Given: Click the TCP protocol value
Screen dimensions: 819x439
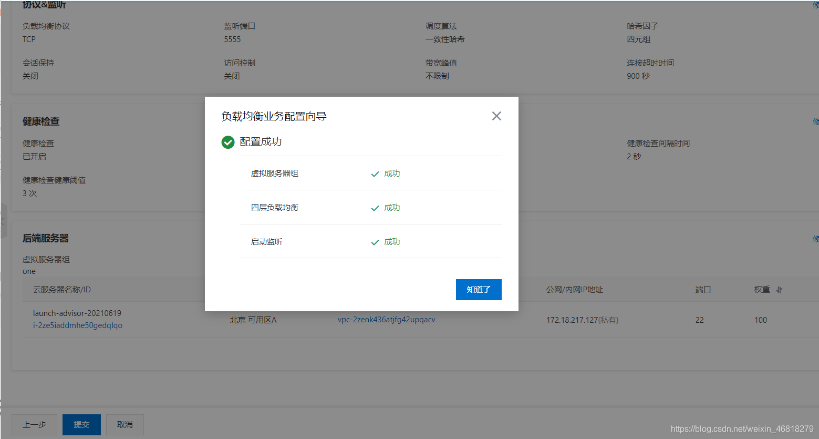Looking at the screenshot, I should (29, 39).
